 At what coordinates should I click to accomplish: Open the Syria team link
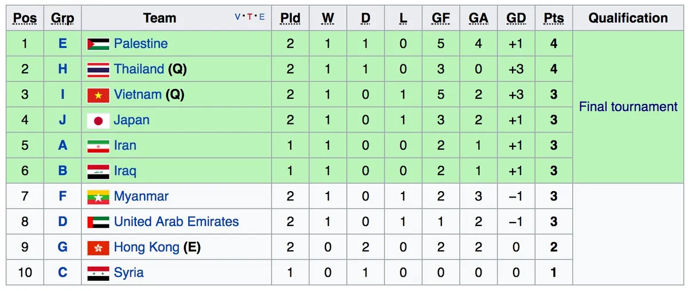coord(129,273)
